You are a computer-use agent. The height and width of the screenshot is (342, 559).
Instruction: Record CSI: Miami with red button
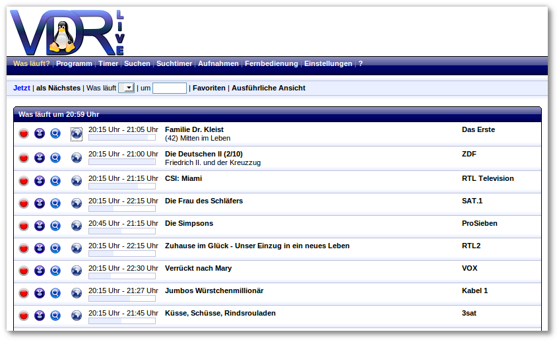point(24,181)
